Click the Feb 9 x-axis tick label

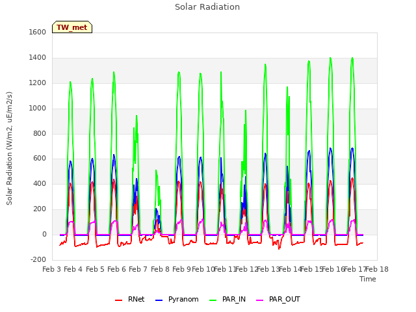[x=181, y=269]
